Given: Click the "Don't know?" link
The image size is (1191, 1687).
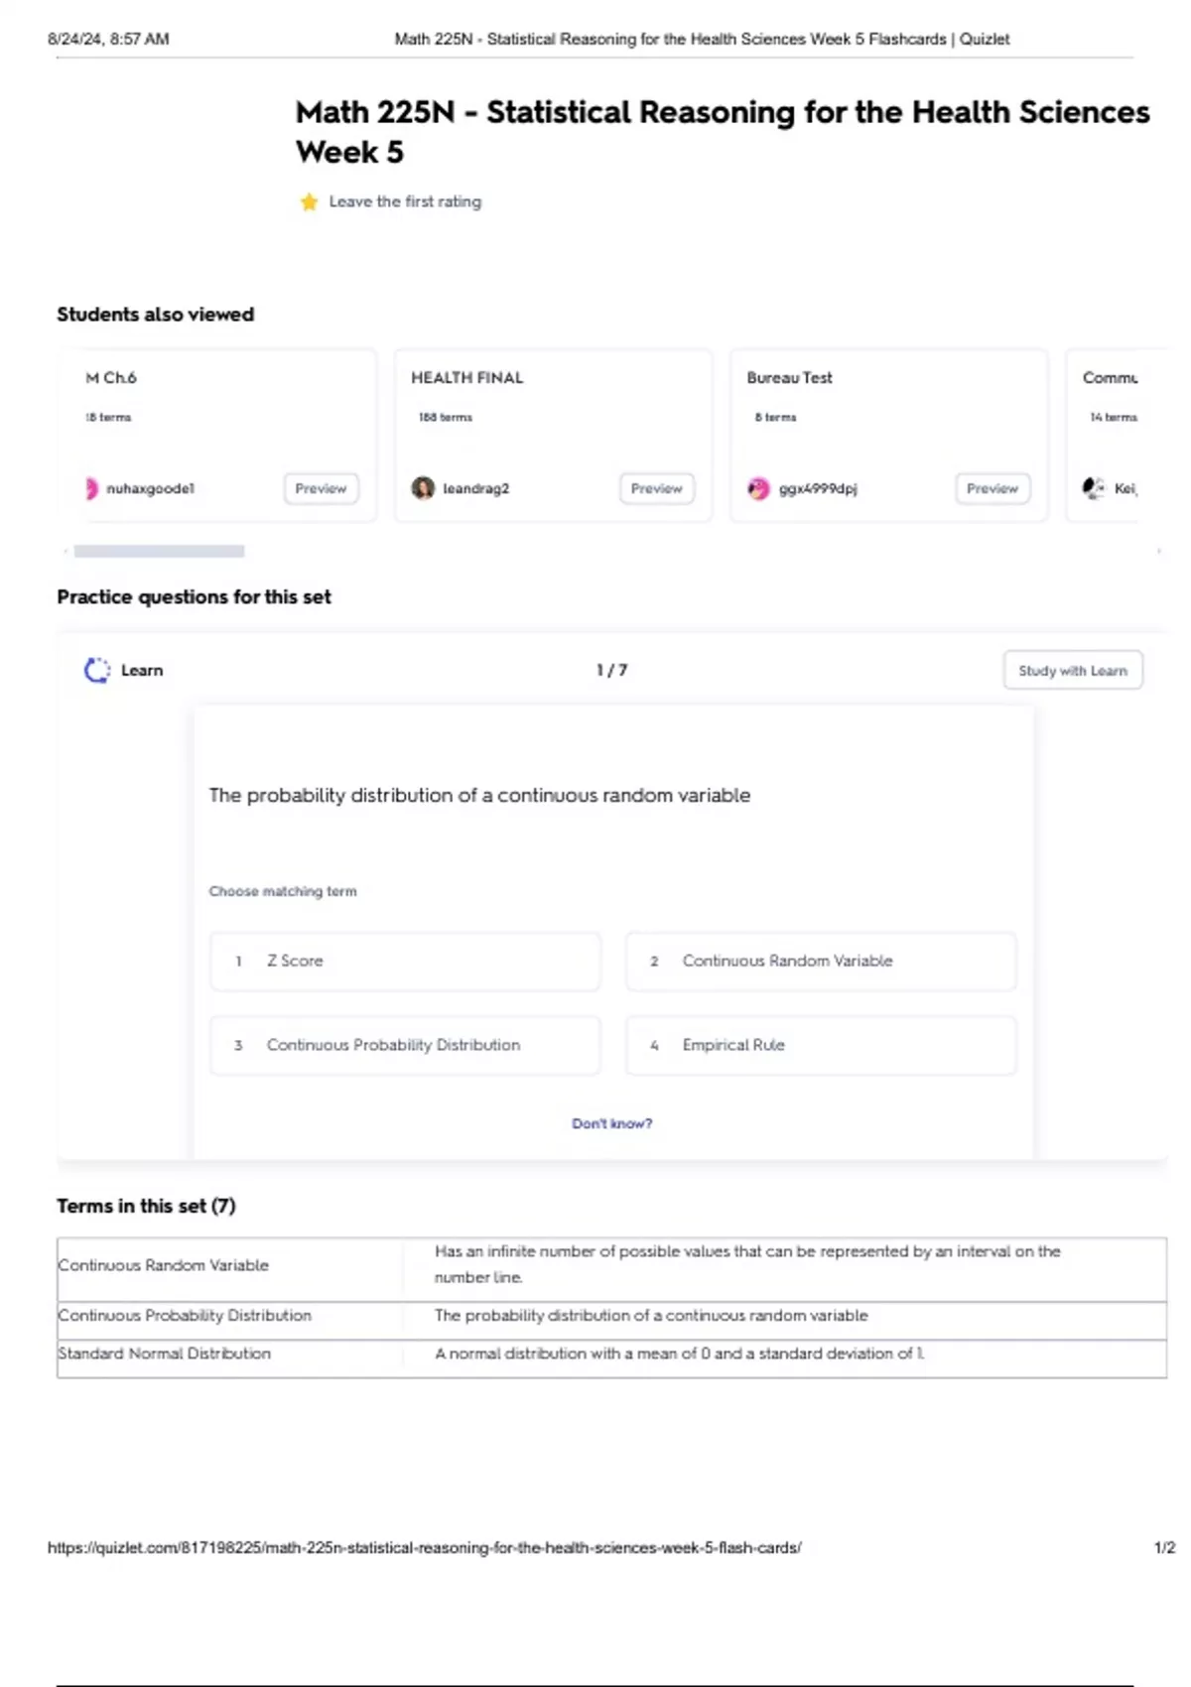Looking at the screenshot, I should point(611,1123).
